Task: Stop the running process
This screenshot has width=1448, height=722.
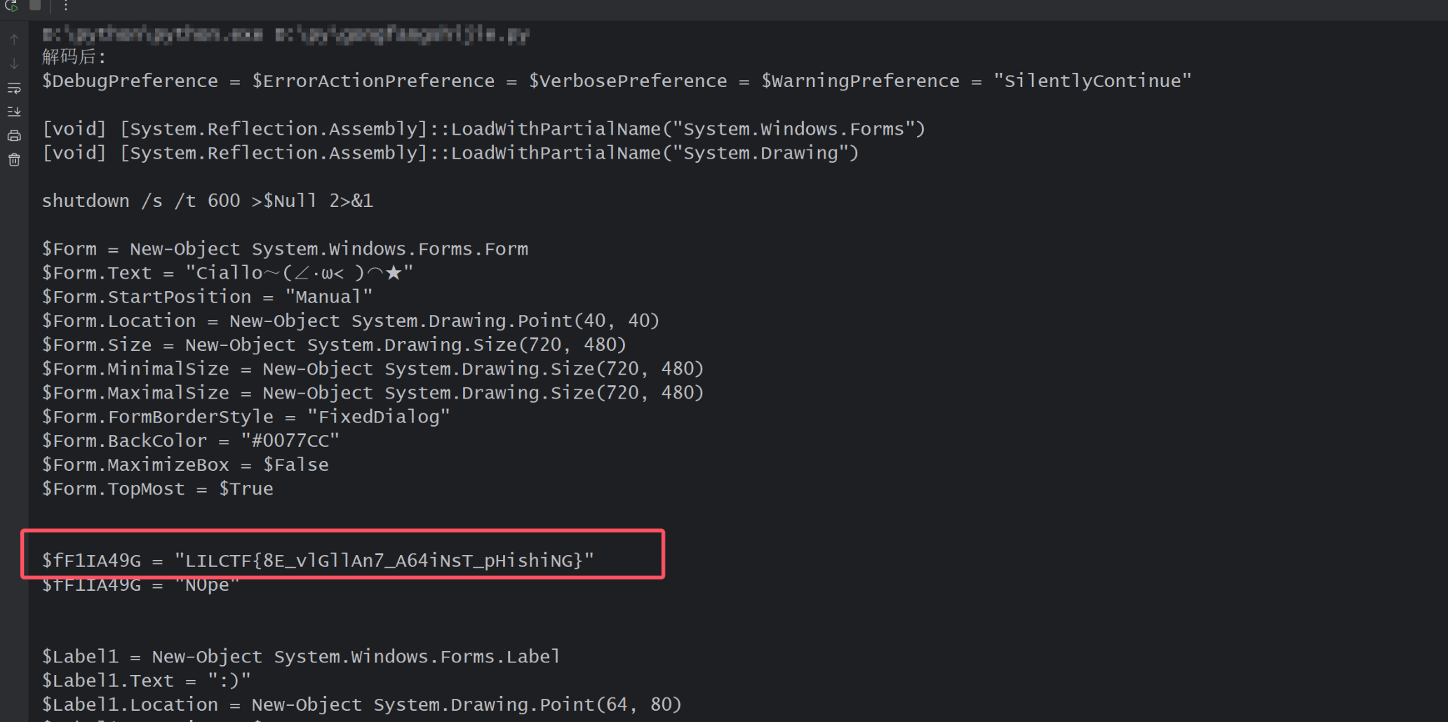Action: click(x=35, y=6)
